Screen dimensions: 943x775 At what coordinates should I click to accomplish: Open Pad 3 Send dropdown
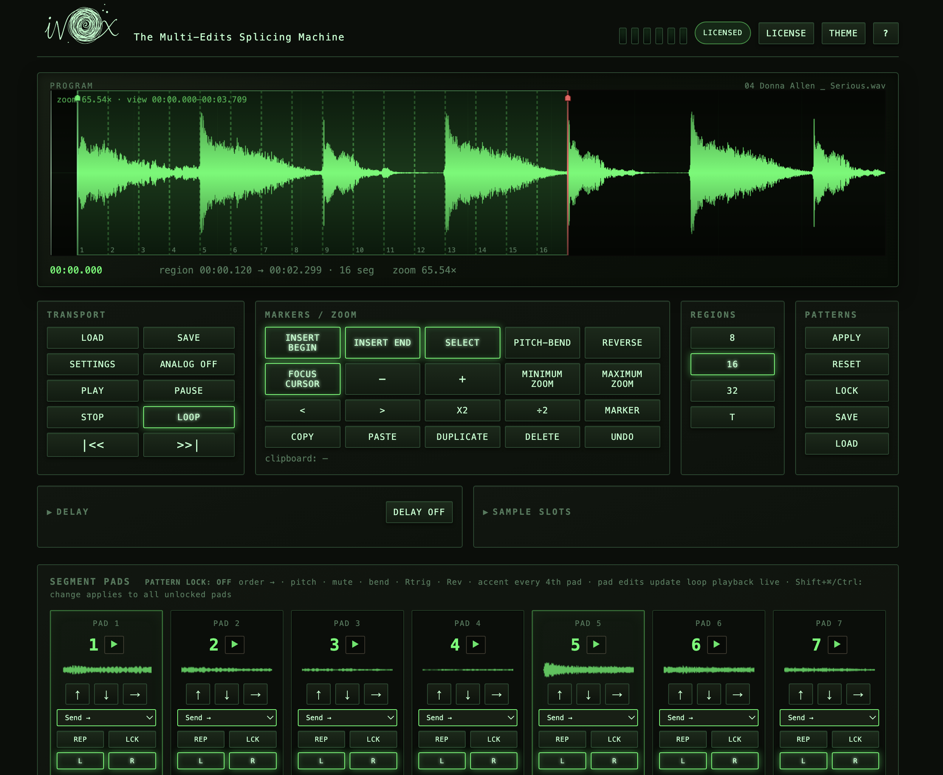click(347, 718)
